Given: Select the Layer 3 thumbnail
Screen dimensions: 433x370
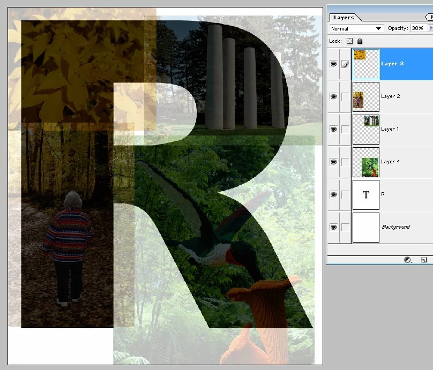Looking at the screenshot, I should [x=366, y=64].
